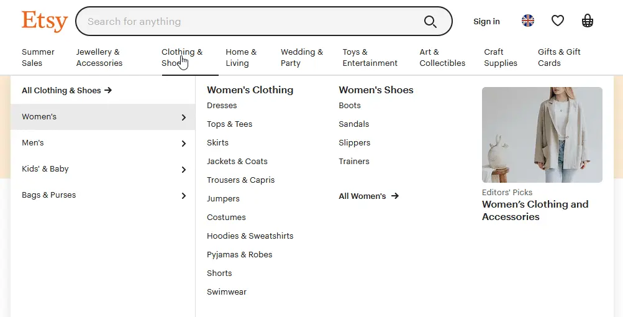This screenshot has height=317, width=623.
Task: Click the arrow beside All Clothing & Shoes
Action: (108, 90)
